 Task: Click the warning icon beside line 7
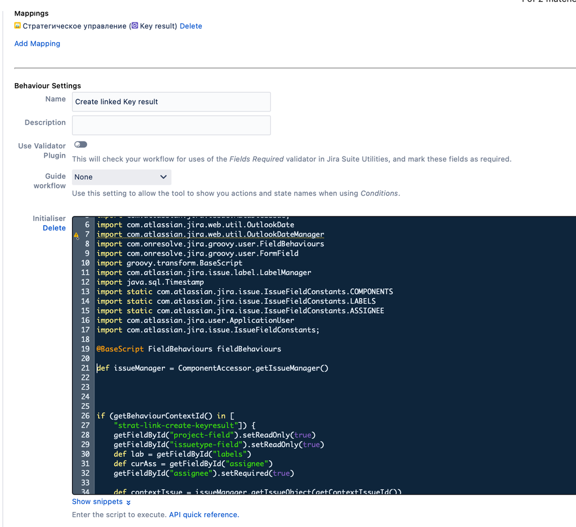(76, 234)
